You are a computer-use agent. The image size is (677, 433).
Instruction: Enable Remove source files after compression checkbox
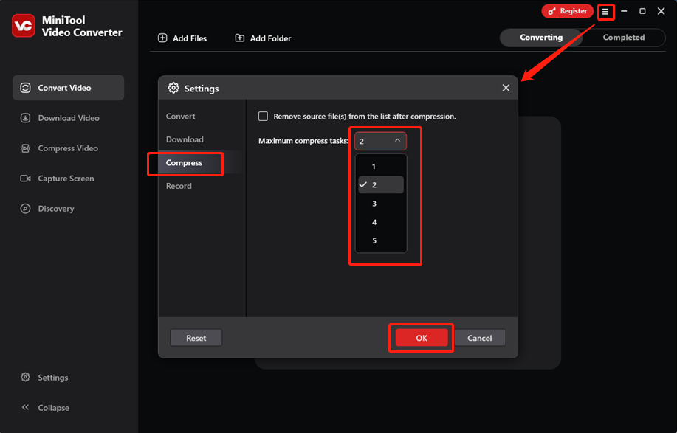(263, 116)
